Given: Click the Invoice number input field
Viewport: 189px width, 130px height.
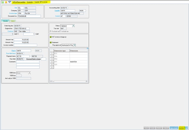Looking at the screenshot, I should point(25,45).
